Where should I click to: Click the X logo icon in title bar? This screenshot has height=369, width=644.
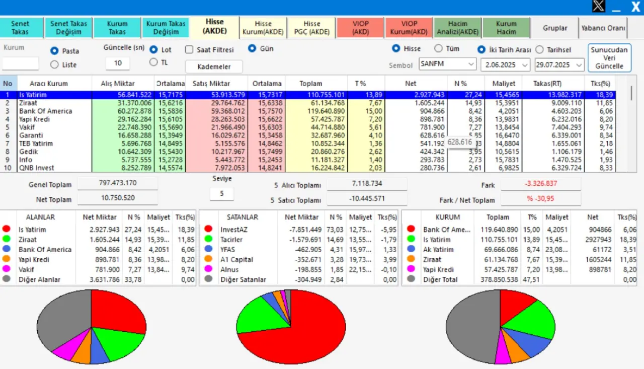click(598, 7)
